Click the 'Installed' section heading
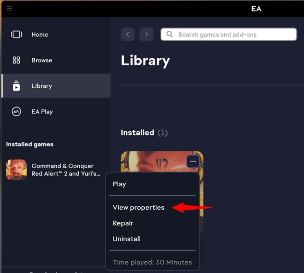The image size is (304, 273). tap(137, 133)
